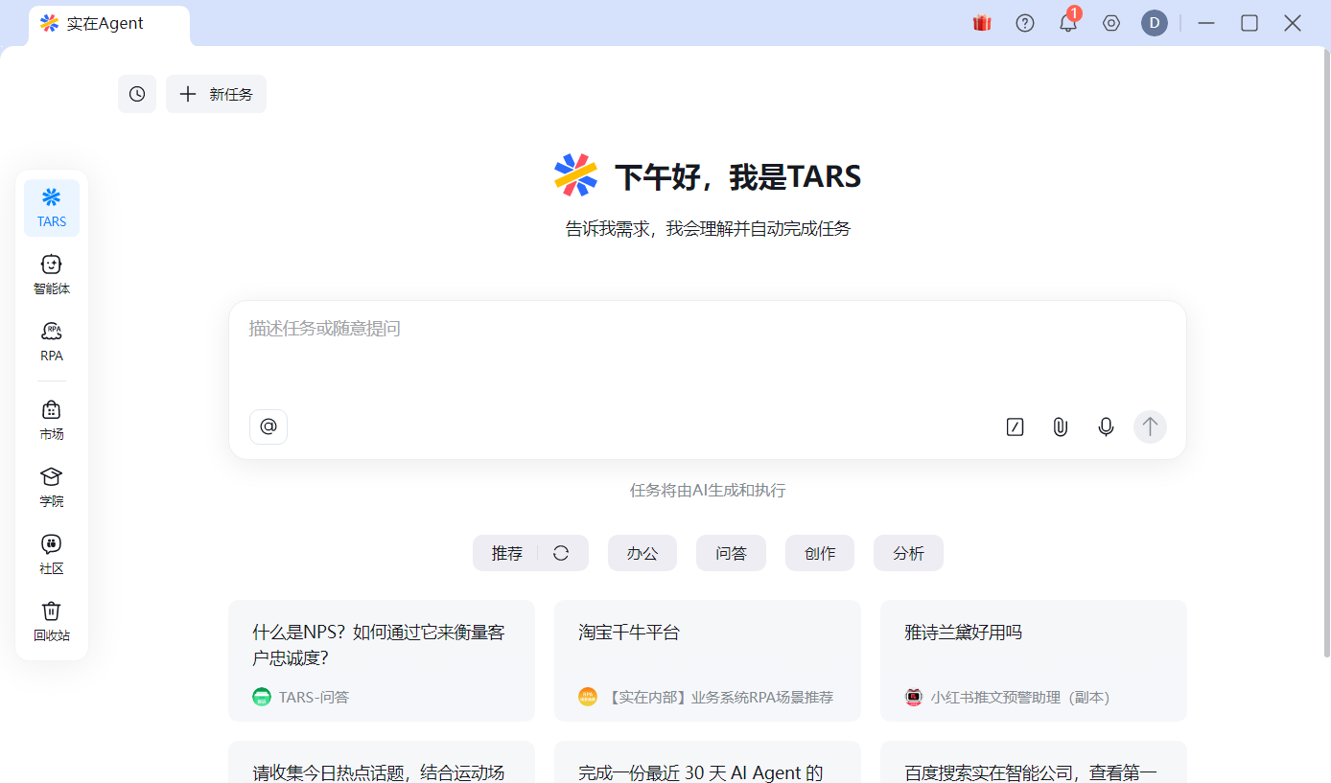Image resolution: width=1331 pixels, height=783 pixels.
Task: Send the task with up arrow button
Action: 1150,426
